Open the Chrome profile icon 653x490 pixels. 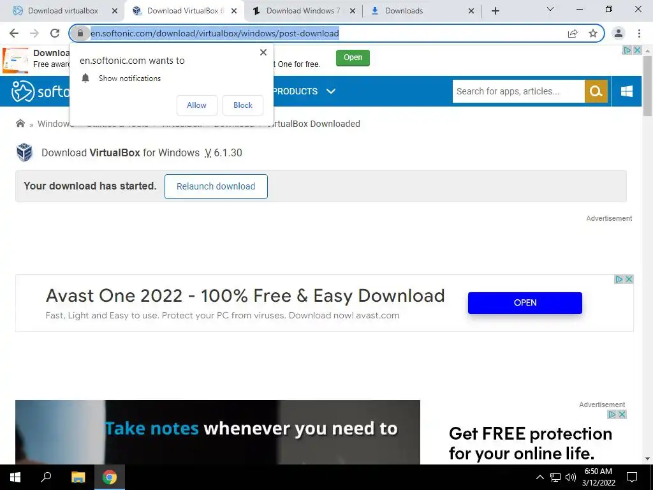point(619,33)
